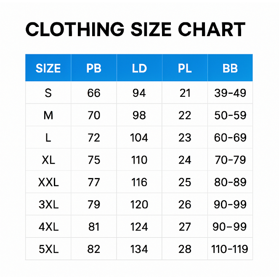Select the M size row label
The height and width of the screenshot is (279, 279).
(x=48, y=115)
